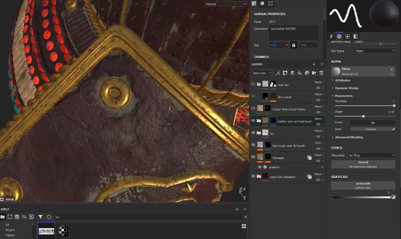Click the Description text field
This screenshot has height=239, width=401.
(x=294, y=33)
